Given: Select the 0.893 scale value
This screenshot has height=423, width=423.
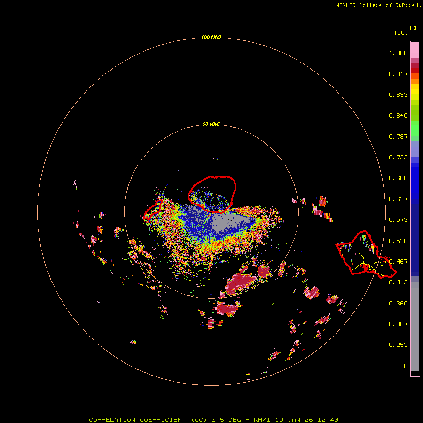Looking at the screenshot, I should click(x=398, y=94).
